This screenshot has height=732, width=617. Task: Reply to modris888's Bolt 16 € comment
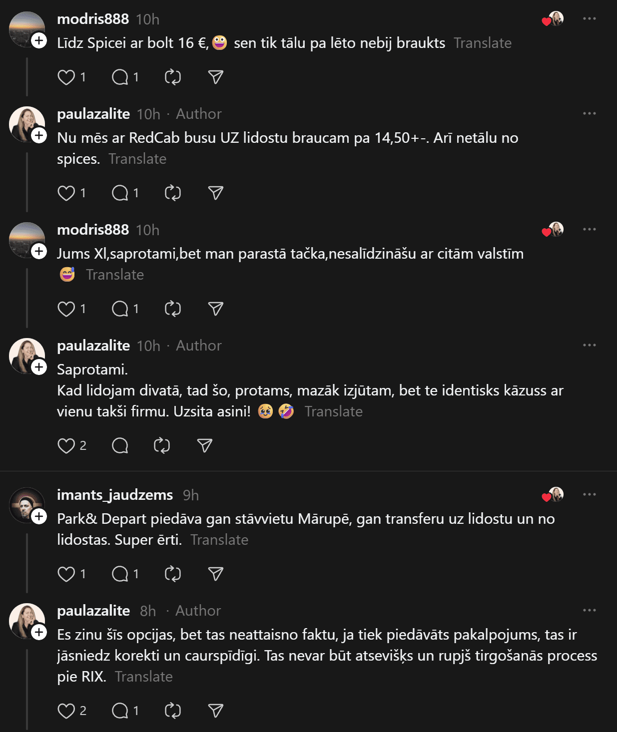120,77
